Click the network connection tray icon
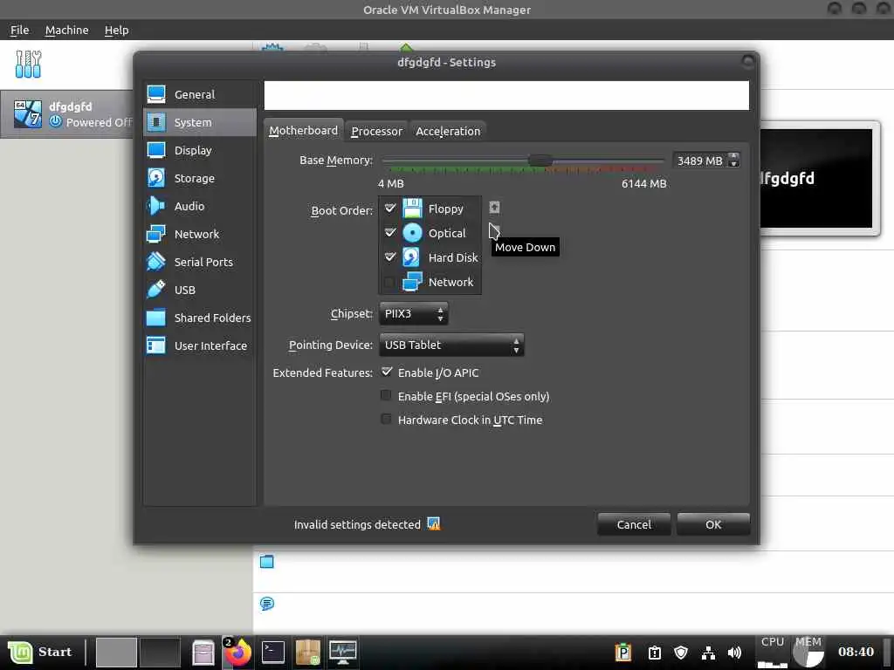This screenshot has width=894, height=670. (x=708, y=653)
